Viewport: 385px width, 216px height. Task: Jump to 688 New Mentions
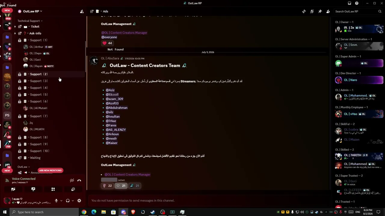click(50, 170)
